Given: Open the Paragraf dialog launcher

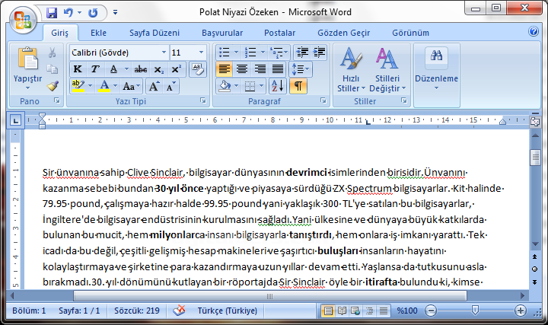Looking at the screenshot, I should (323, 100).
